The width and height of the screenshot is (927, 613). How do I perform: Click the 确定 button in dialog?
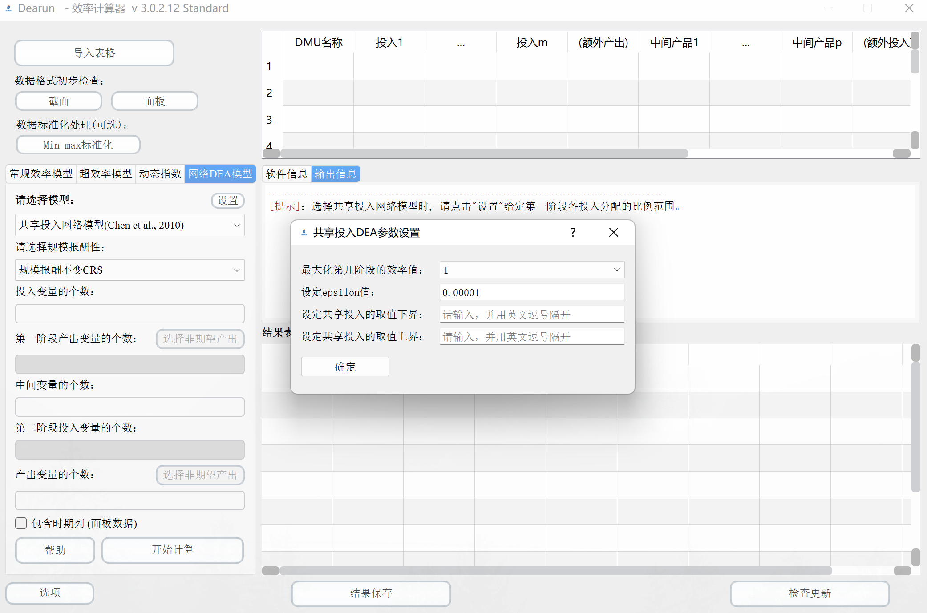[345, 367]
